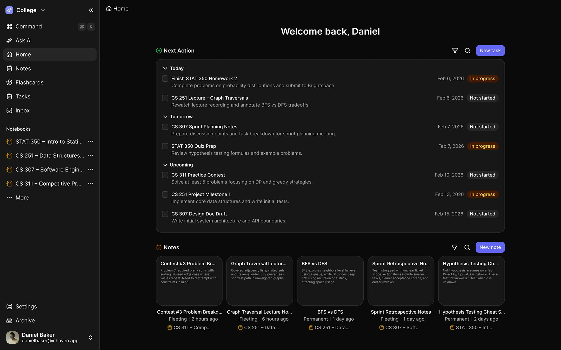Expand the Daniel Baker account switcher
Viewport: 561px width, 350px height.
pos(90,338)
